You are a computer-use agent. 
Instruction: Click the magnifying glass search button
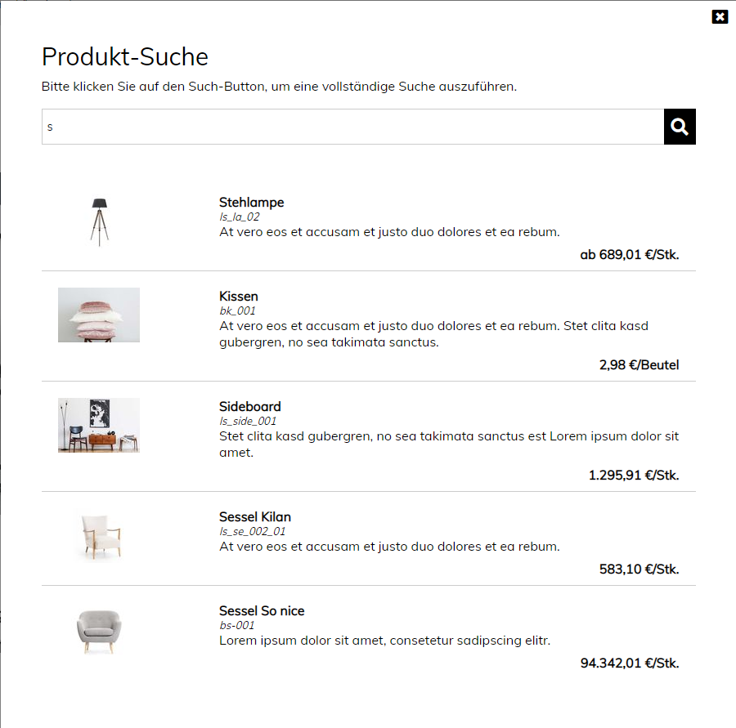680,127
